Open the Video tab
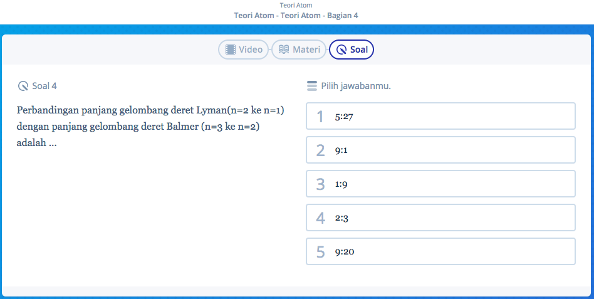Screen dimensions: 594x299 click(244, 50)
